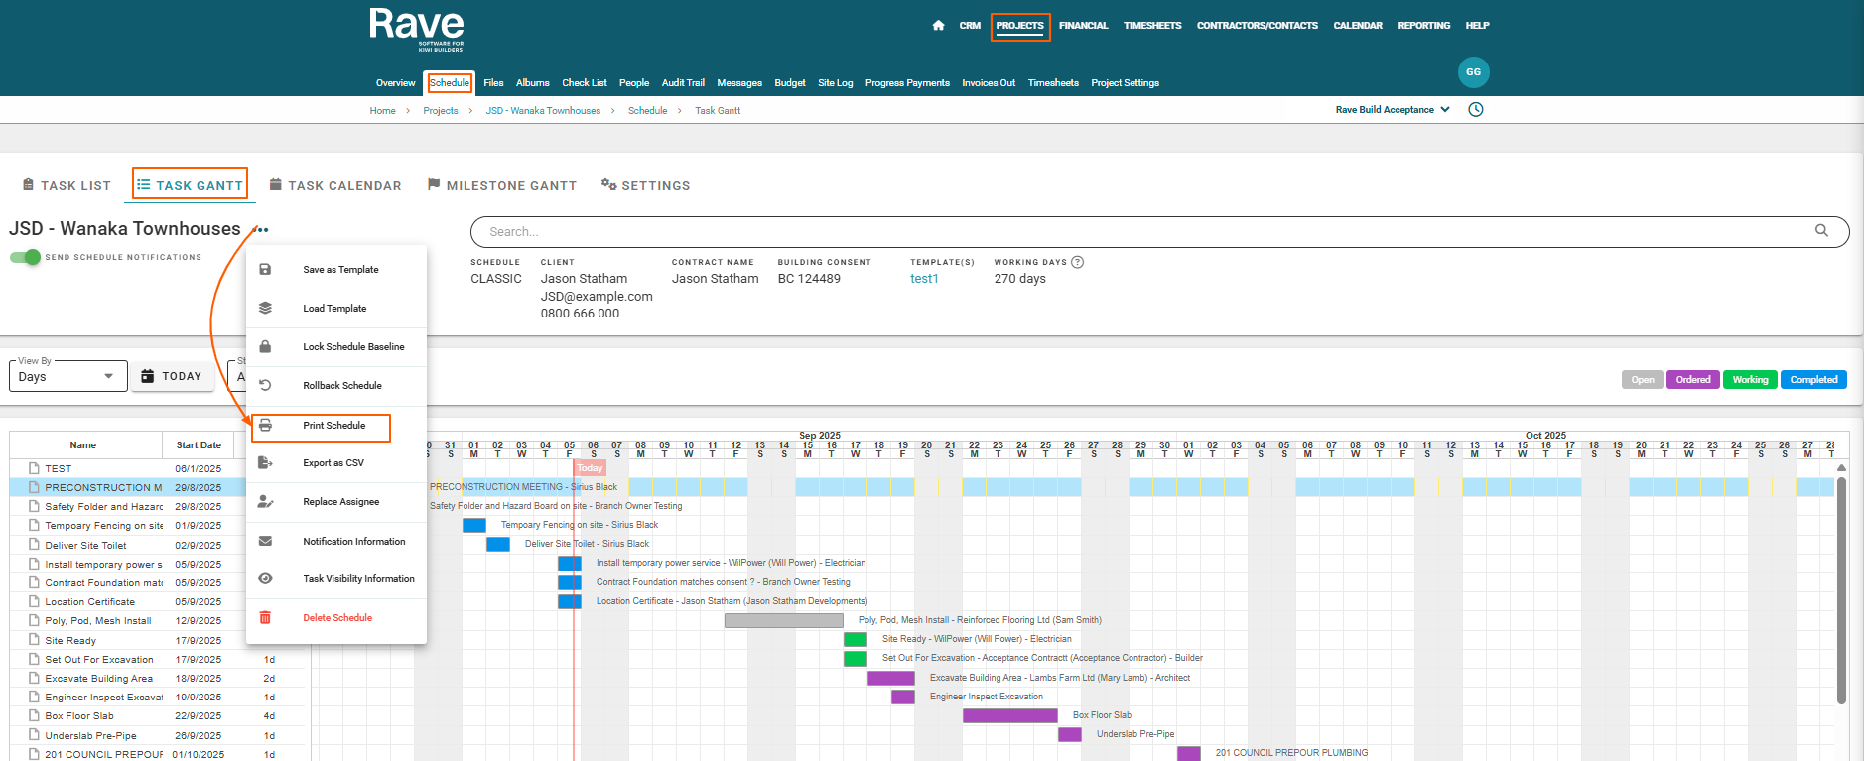Switch to the Task Calendar tab
The height and width of the screenshot is (761, 1864).
click(x=335, y=185)
